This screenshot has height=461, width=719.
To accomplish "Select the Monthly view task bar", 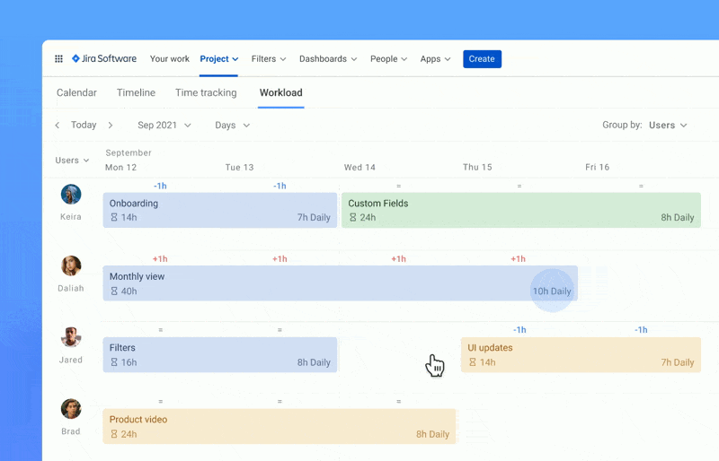I will (x=315, y=283).
